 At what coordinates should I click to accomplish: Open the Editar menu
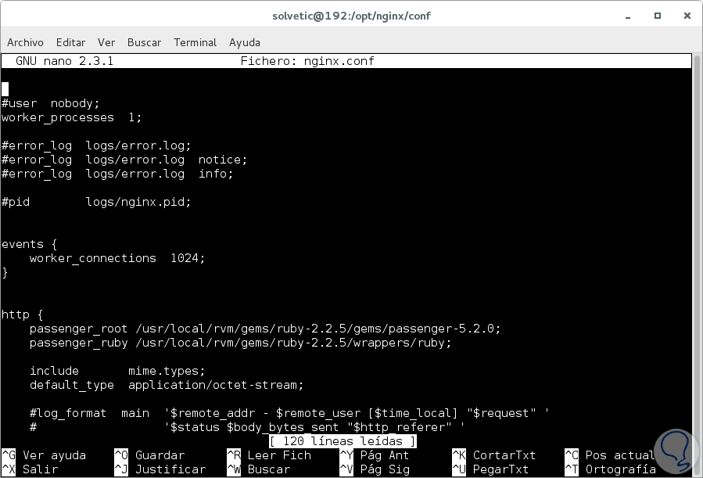pyautogui.click(x=70, y=42)
